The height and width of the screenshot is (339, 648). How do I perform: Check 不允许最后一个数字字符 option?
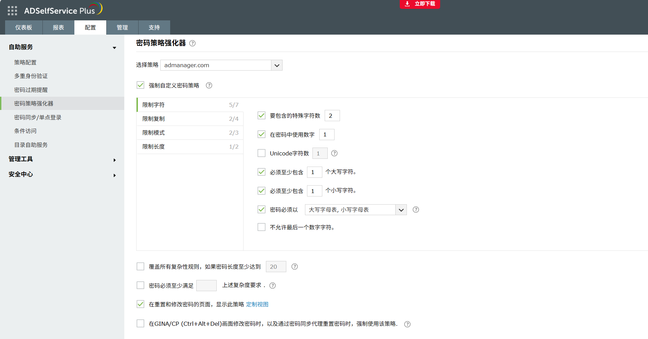pyautogui.click(x=262, y=227)
